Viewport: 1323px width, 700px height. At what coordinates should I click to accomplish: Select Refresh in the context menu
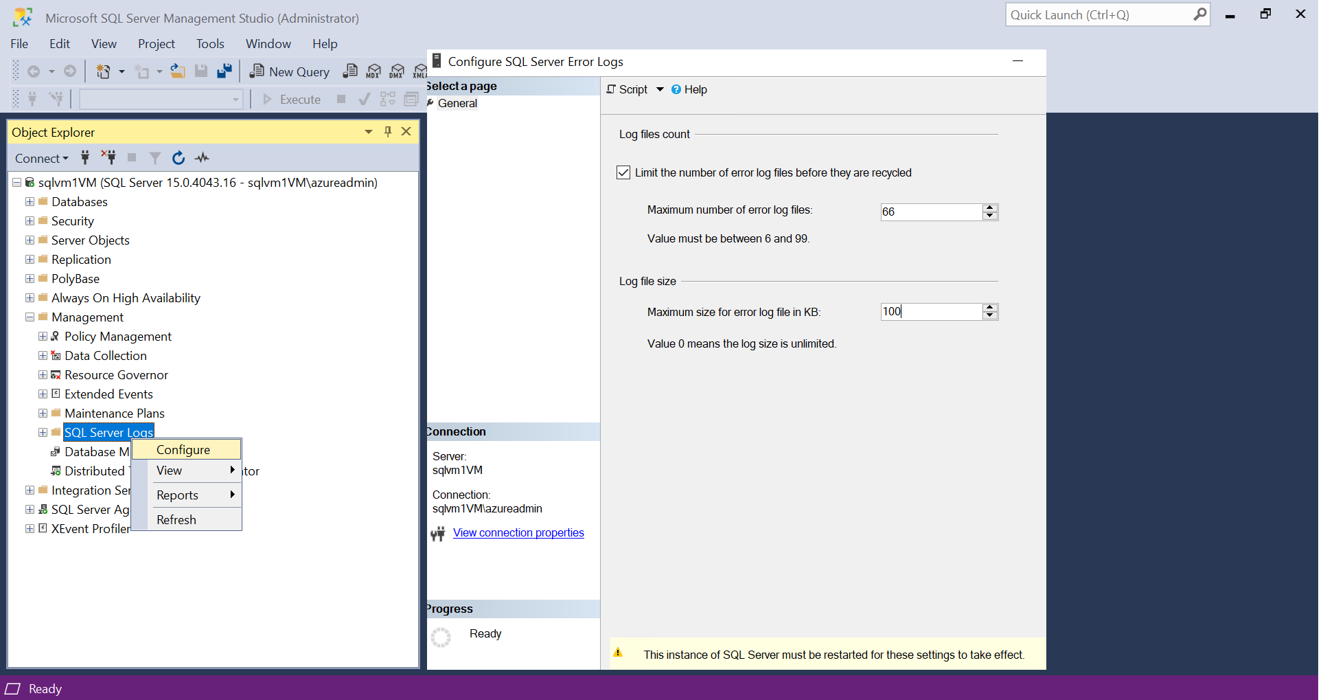pos(176,520)
